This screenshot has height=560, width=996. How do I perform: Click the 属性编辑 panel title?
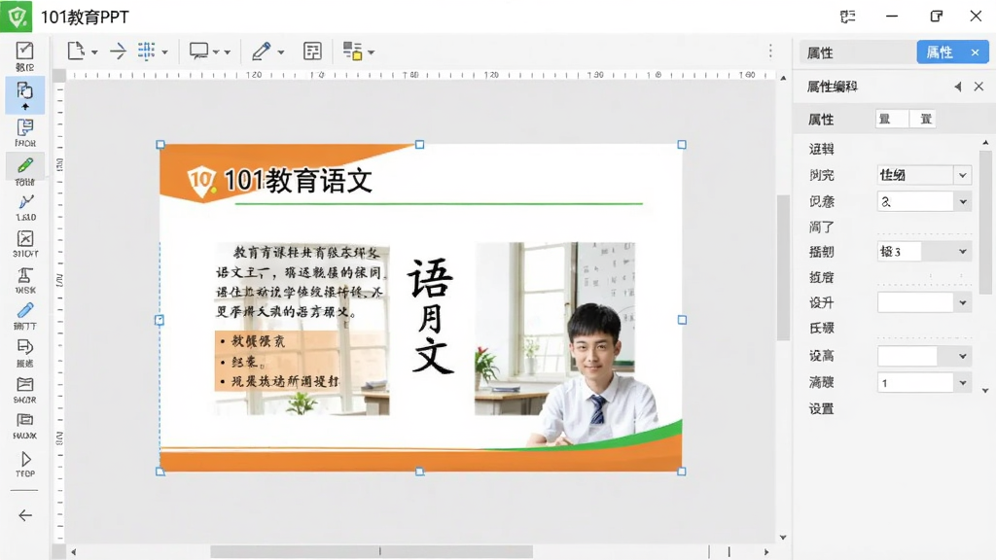coord(833,87)
